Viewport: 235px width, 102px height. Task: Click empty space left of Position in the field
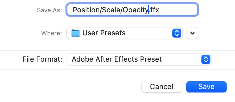[x=70, y=10]
